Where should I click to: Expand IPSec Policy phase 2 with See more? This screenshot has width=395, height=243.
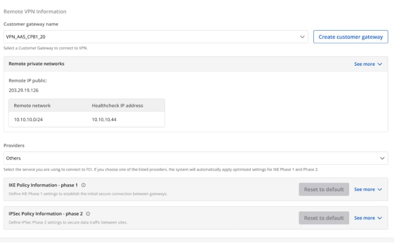368,218
